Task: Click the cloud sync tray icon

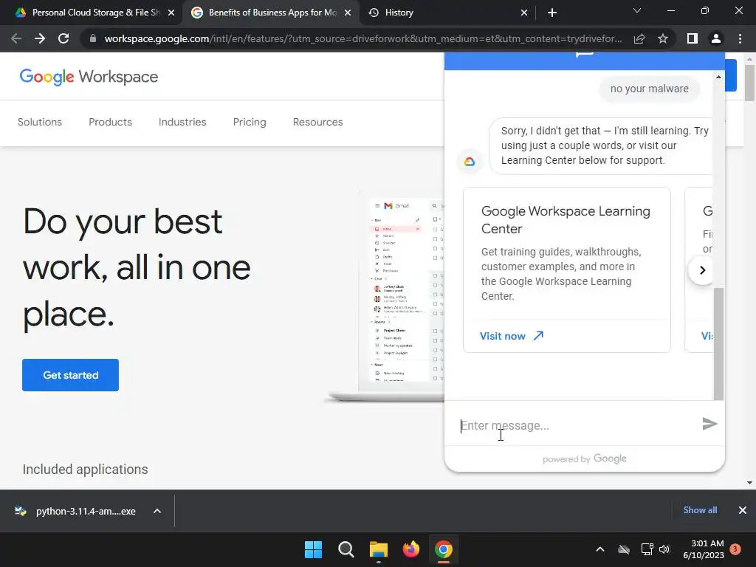Action: (x=624, y=549)
